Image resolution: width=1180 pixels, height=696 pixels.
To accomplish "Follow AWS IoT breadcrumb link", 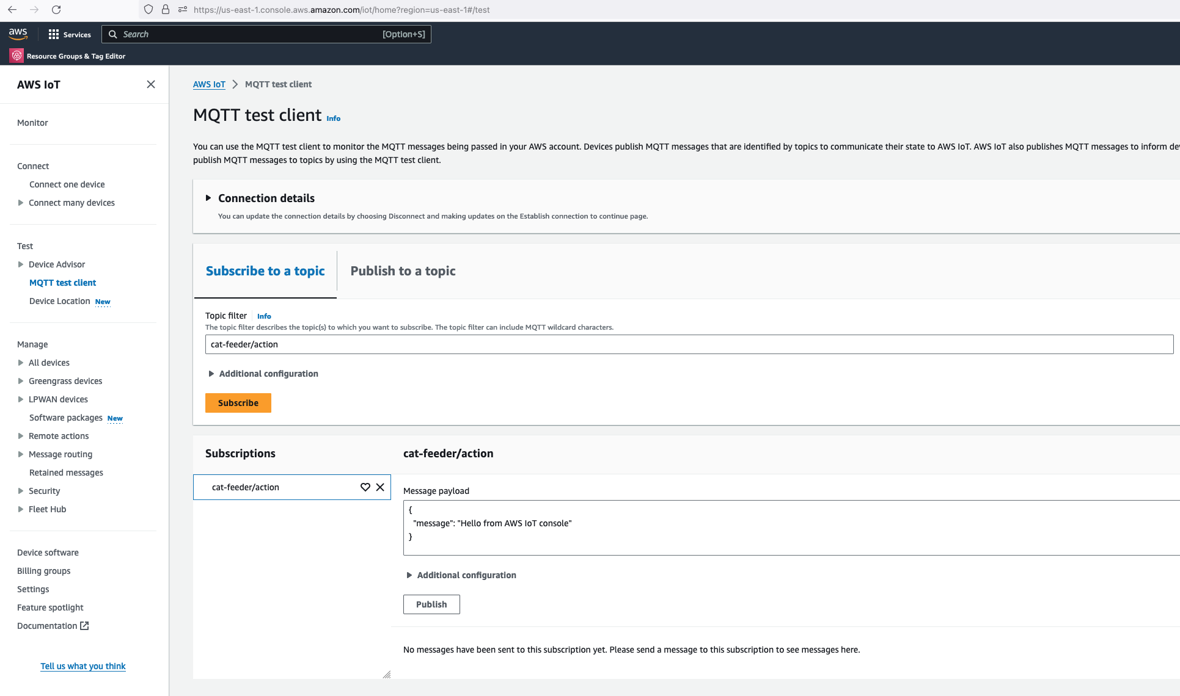I will click(209, 84).
